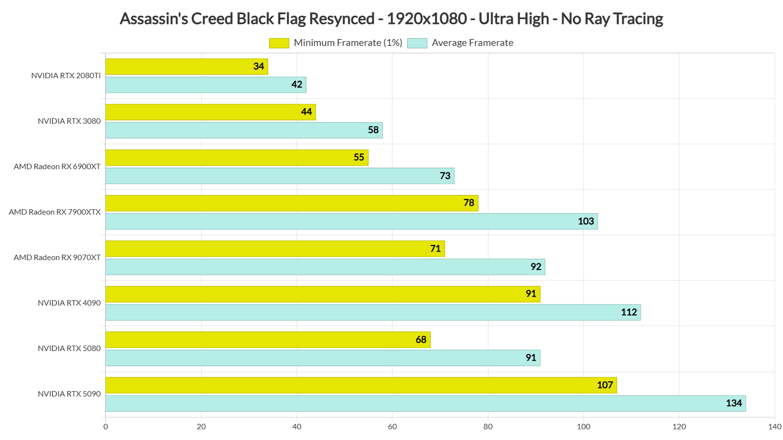783x440 pixels.
Task: Select the RTX 3080 minimum framerate bar
Action: 210,112
